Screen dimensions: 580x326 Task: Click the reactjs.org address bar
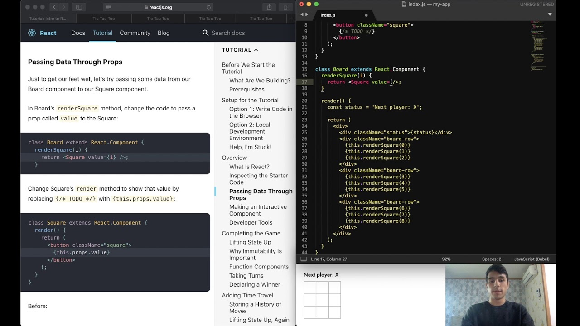tap(158, 7)
